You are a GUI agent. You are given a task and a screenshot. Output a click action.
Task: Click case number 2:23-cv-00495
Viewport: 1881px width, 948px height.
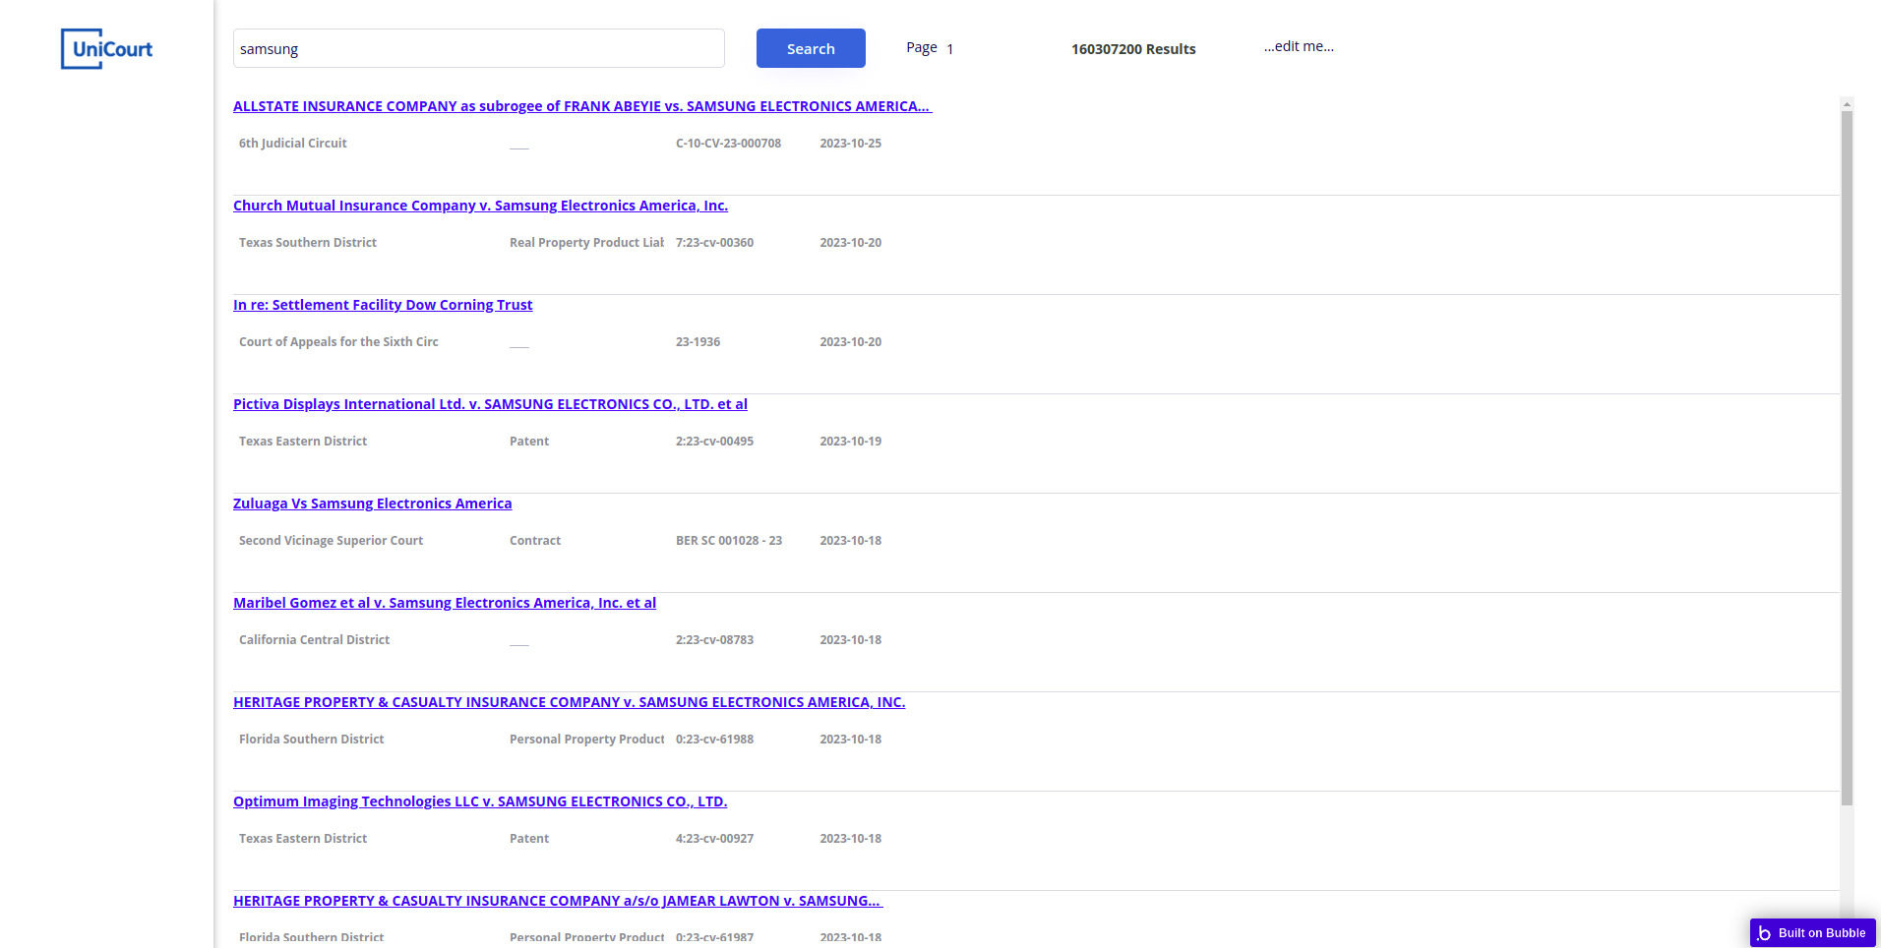(x=714, y=442)
